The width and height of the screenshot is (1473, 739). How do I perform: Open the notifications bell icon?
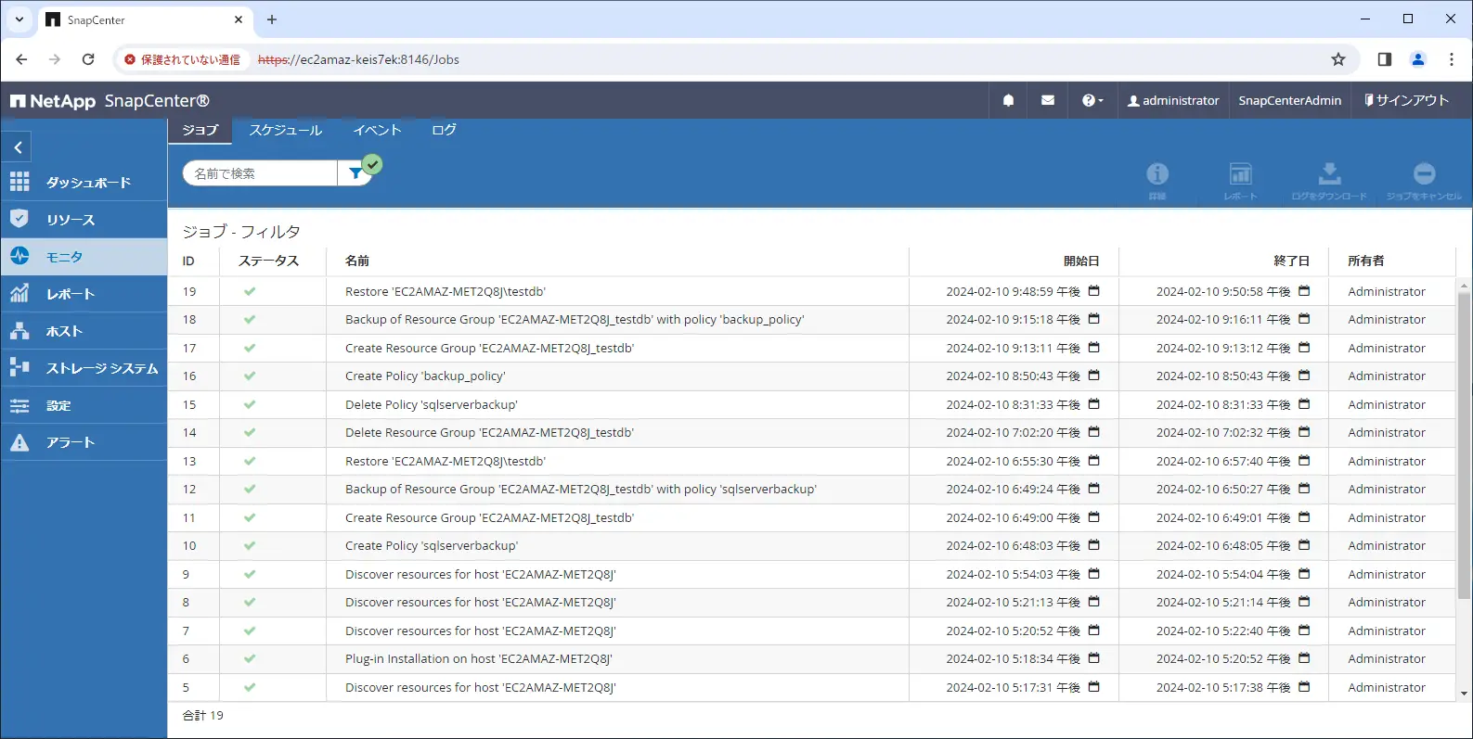pos(1008,100)
